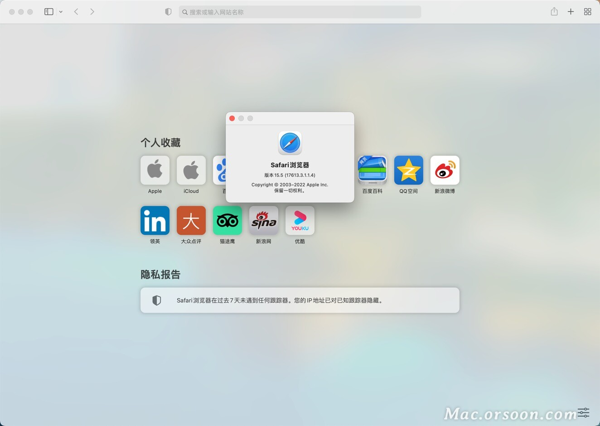600x426 pixels.
Task: Open a new tab with the plus icon
Action: 571,12
